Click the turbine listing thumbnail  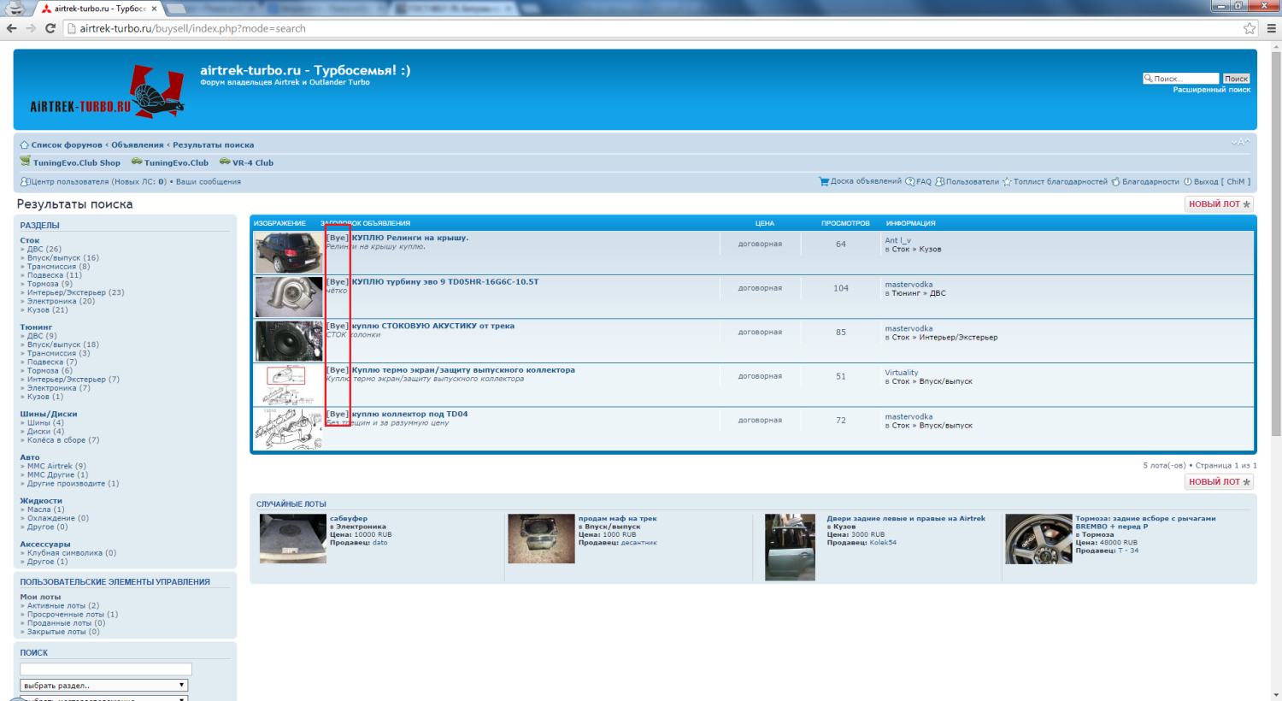(289, 297)
